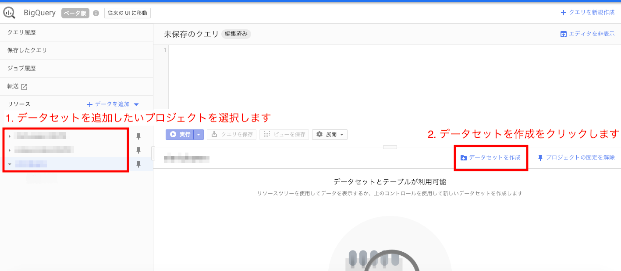Click the blue play icon on 実行

(173, 135)
